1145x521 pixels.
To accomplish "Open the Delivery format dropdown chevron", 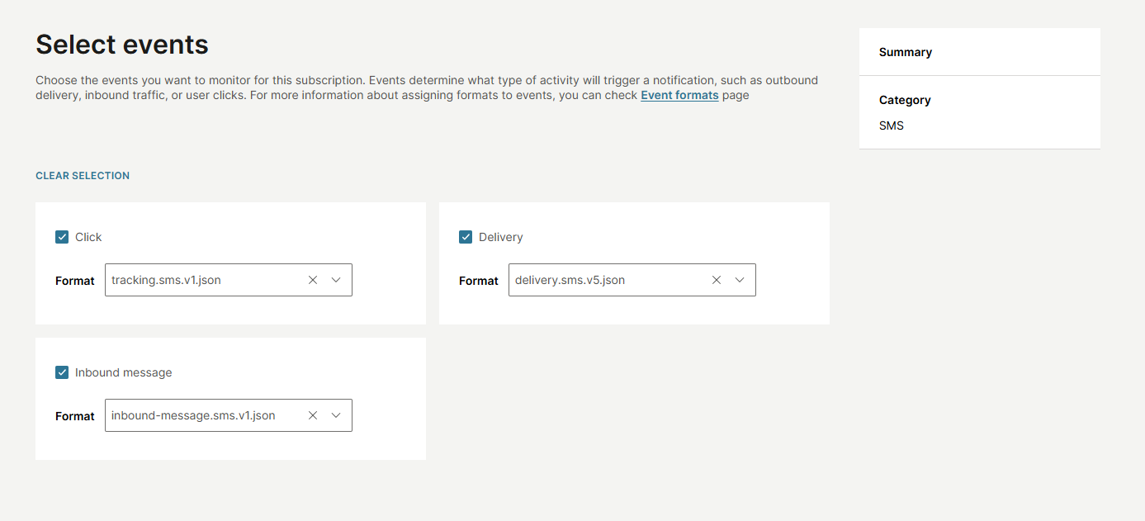I will [x=740, y=280].
